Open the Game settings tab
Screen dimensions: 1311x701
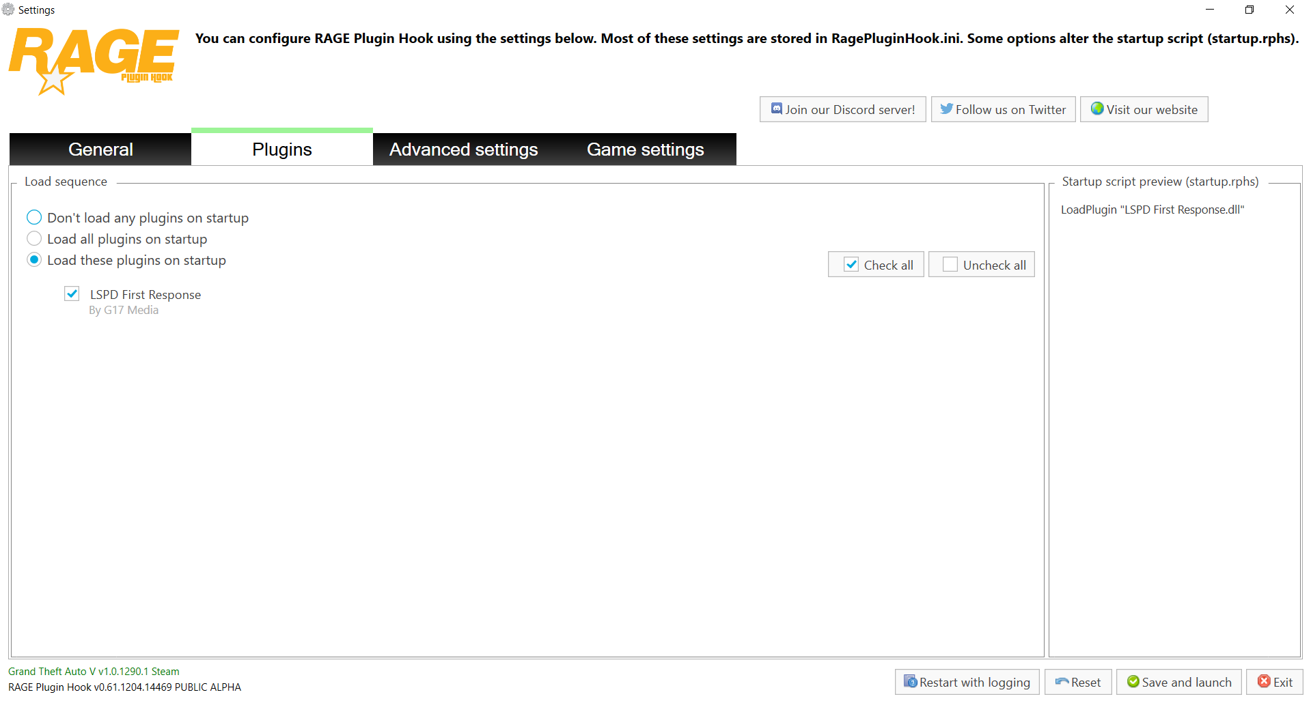tap(646, 149)
